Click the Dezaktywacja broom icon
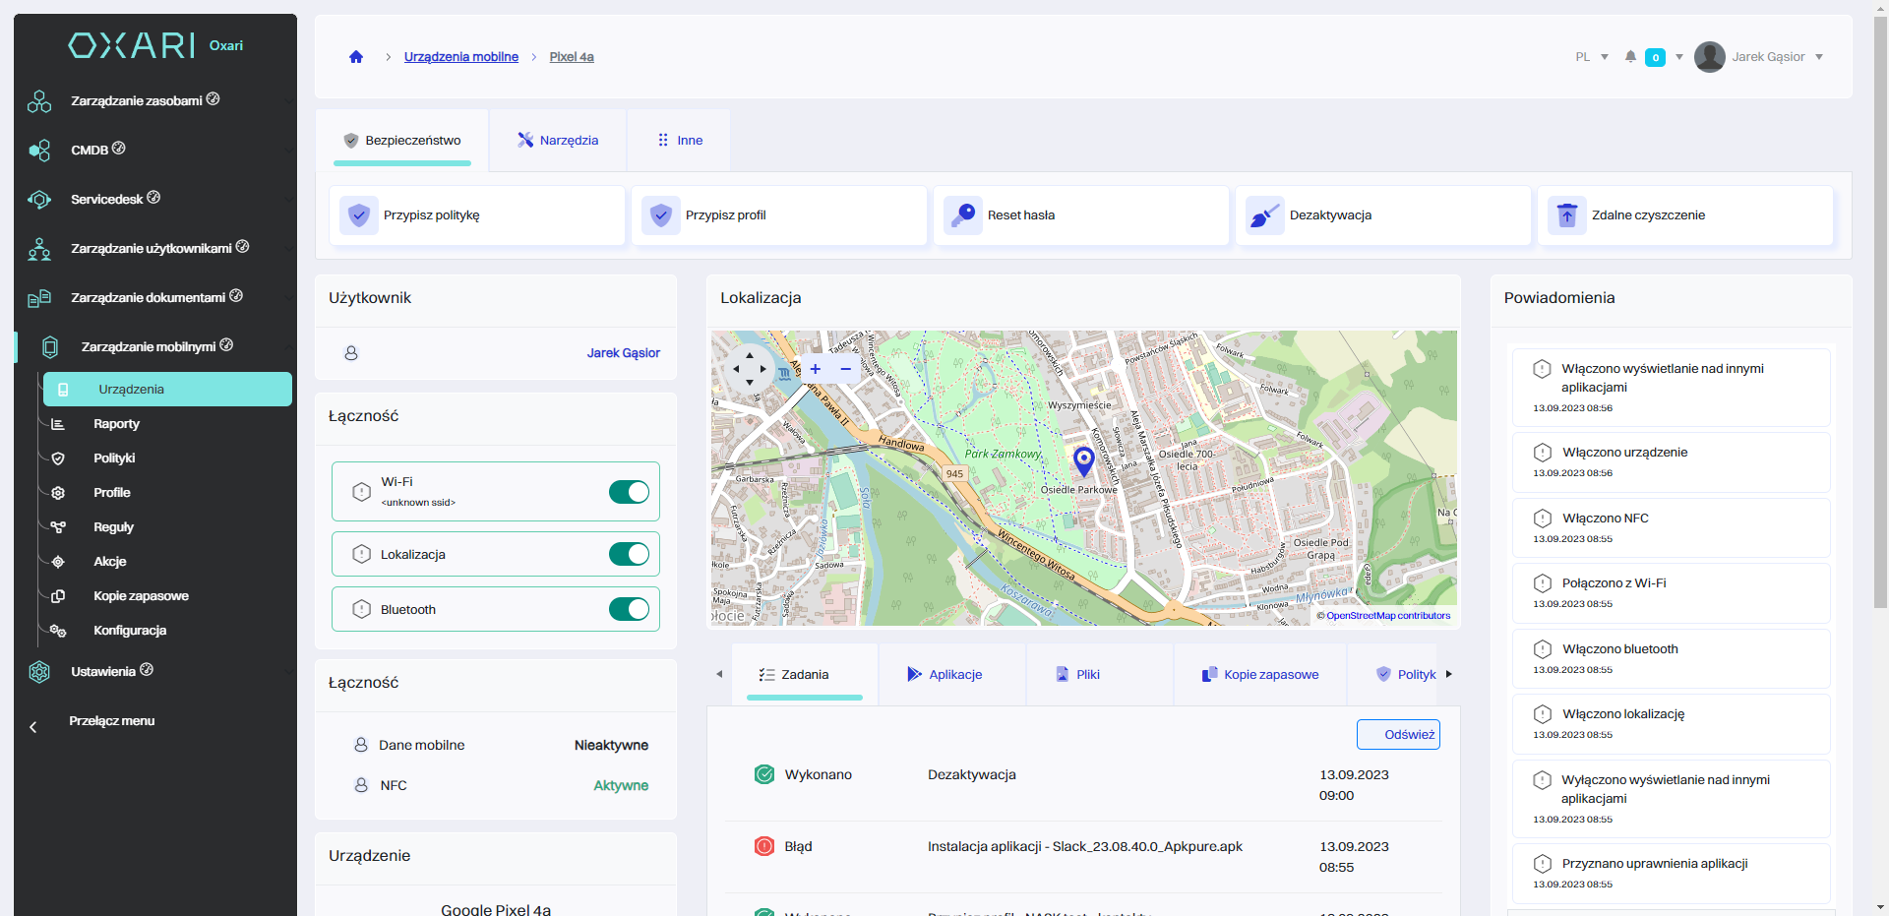Screen dimensions: 1889x916 (1264, 215)
